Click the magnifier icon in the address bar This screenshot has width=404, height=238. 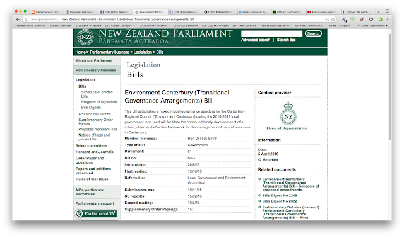pos(327,20)
